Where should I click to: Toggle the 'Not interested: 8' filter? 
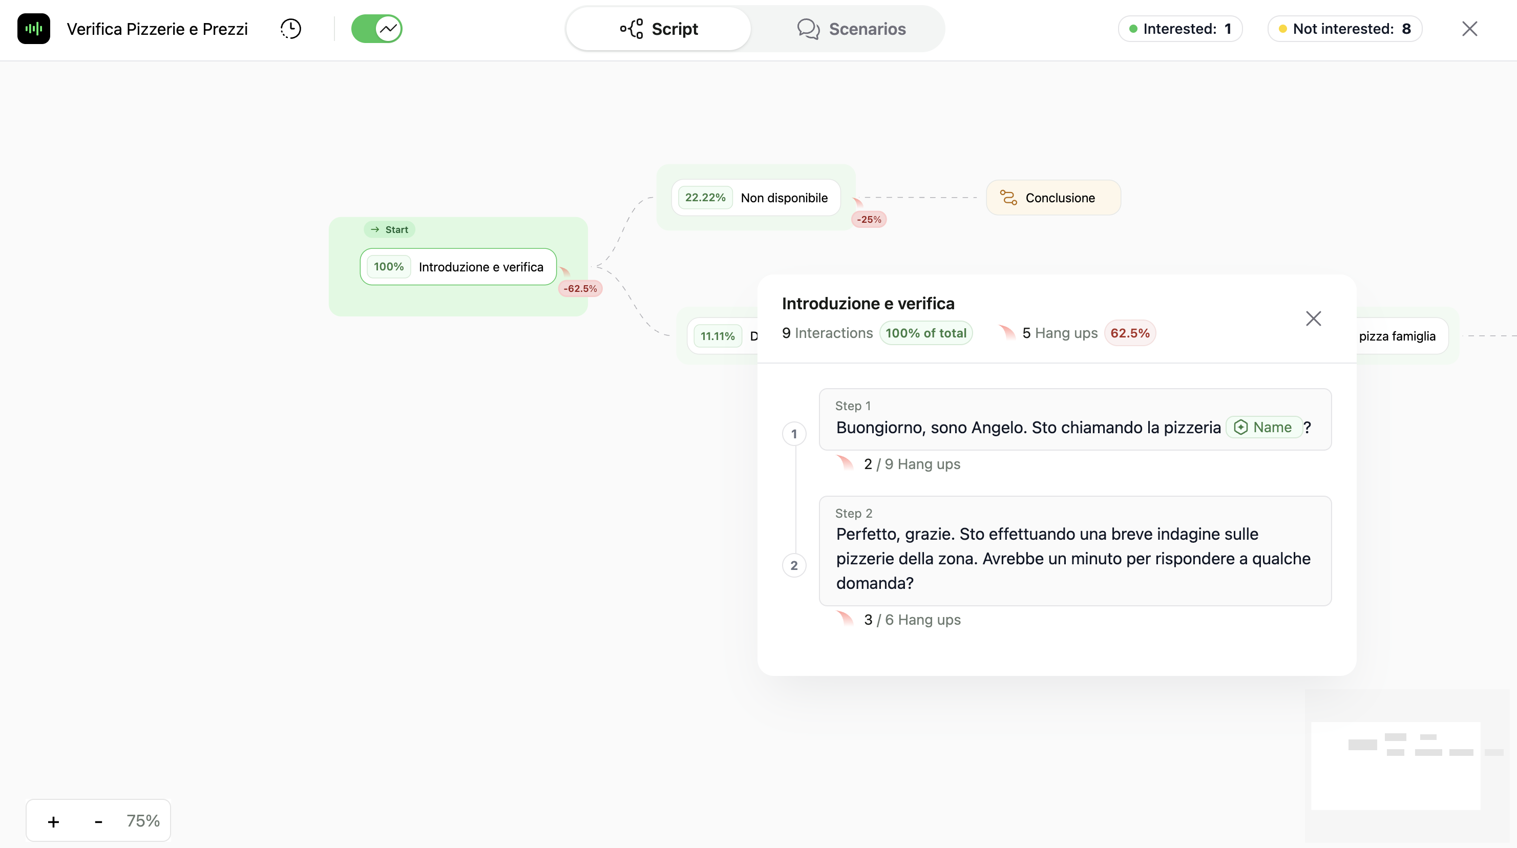pos(1344,28)
